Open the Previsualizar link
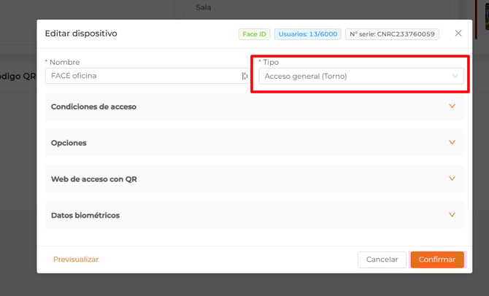 point(76,260)
